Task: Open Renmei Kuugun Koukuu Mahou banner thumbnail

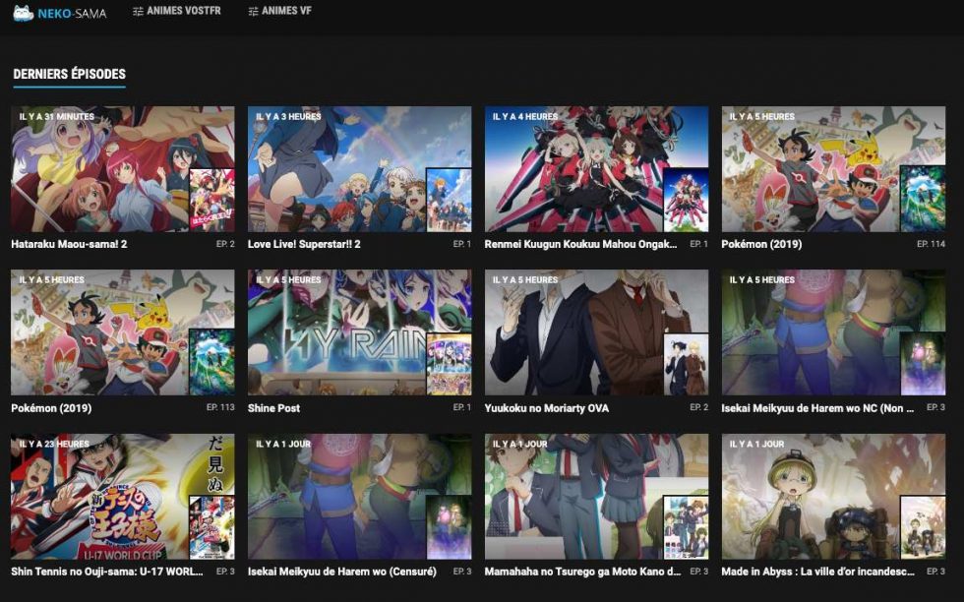Action: [x=596, y=169]
